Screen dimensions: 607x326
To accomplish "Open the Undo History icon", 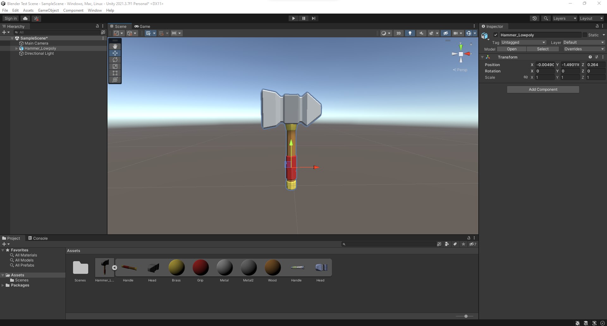I will point(535,18).
